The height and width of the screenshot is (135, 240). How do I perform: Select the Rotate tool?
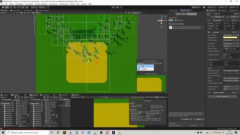(11, 7)
